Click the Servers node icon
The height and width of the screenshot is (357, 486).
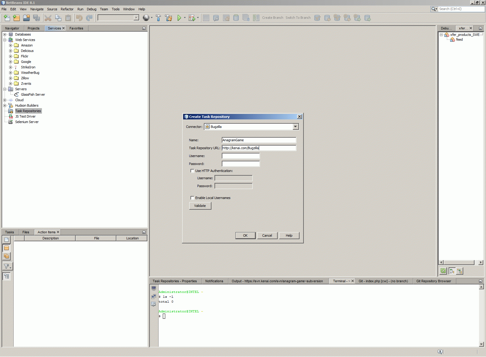point(11,89)
